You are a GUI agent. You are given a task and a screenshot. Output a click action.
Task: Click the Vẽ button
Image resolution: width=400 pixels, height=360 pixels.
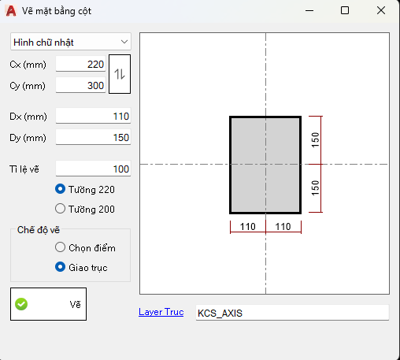click(48, 304)
